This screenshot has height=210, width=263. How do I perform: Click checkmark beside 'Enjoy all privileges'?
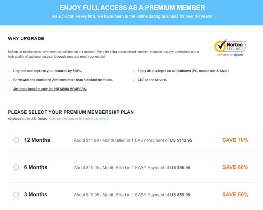coord(134,71)
